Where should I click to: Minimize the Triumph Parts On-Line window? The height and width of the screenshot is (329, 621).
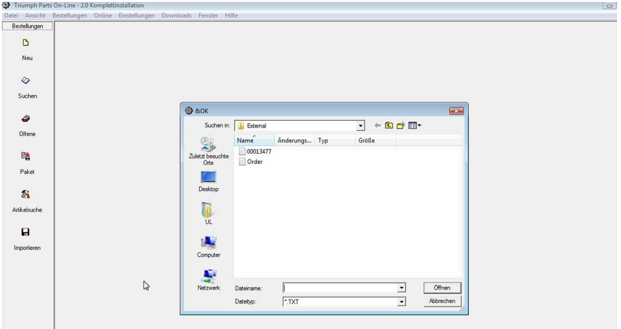609,5
